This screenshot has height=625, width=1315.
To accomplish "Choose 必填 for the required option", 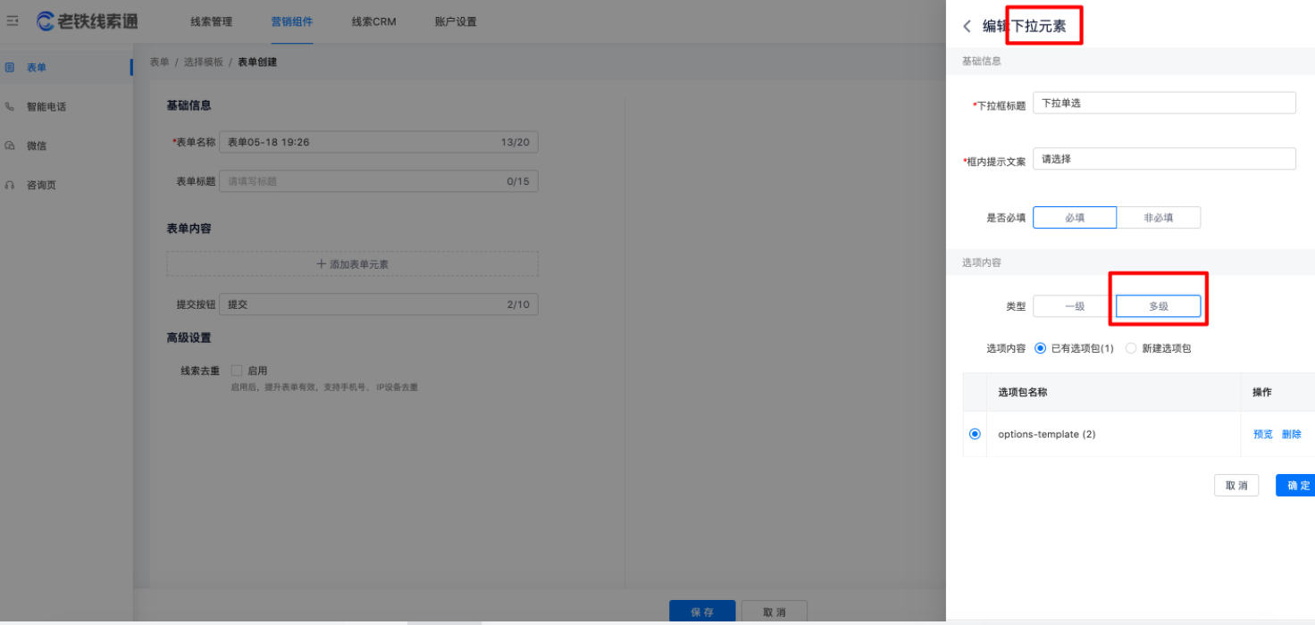I will pos(1074,218).
